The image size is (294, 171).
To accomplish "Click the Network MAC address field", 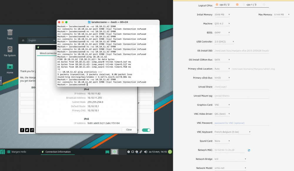I will pyautogui.click(x=230, y=150).
